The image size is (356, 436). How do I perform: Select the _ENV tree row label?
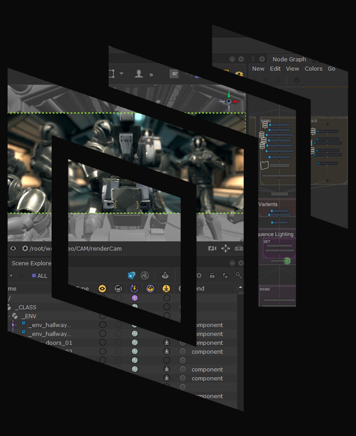pyautogui.click(x=29, y=316)
